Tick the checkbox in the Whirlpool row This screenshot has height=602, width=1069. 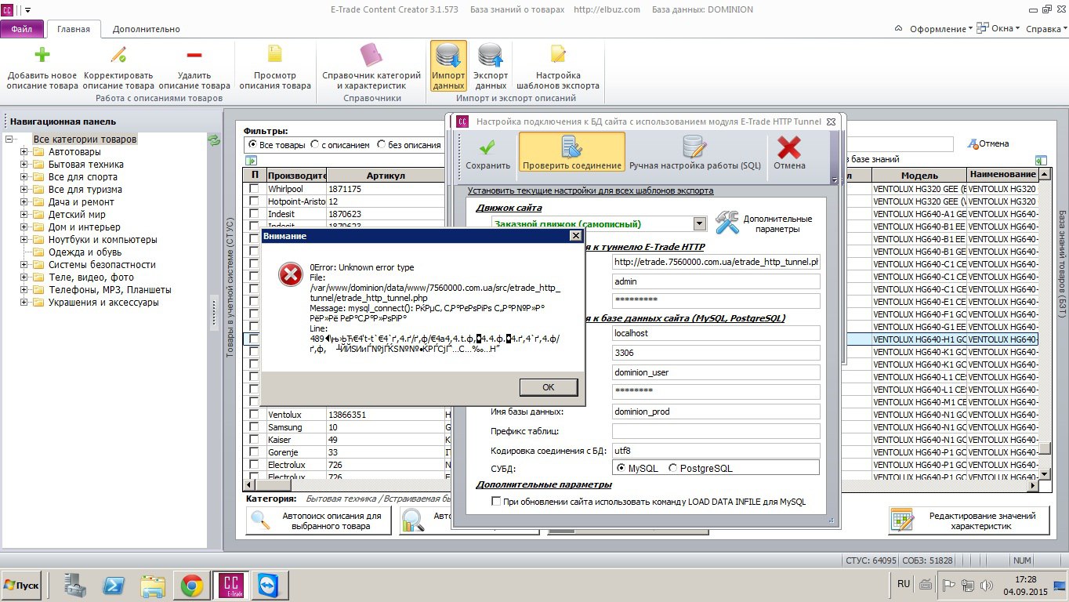click(x=254, y=189)
